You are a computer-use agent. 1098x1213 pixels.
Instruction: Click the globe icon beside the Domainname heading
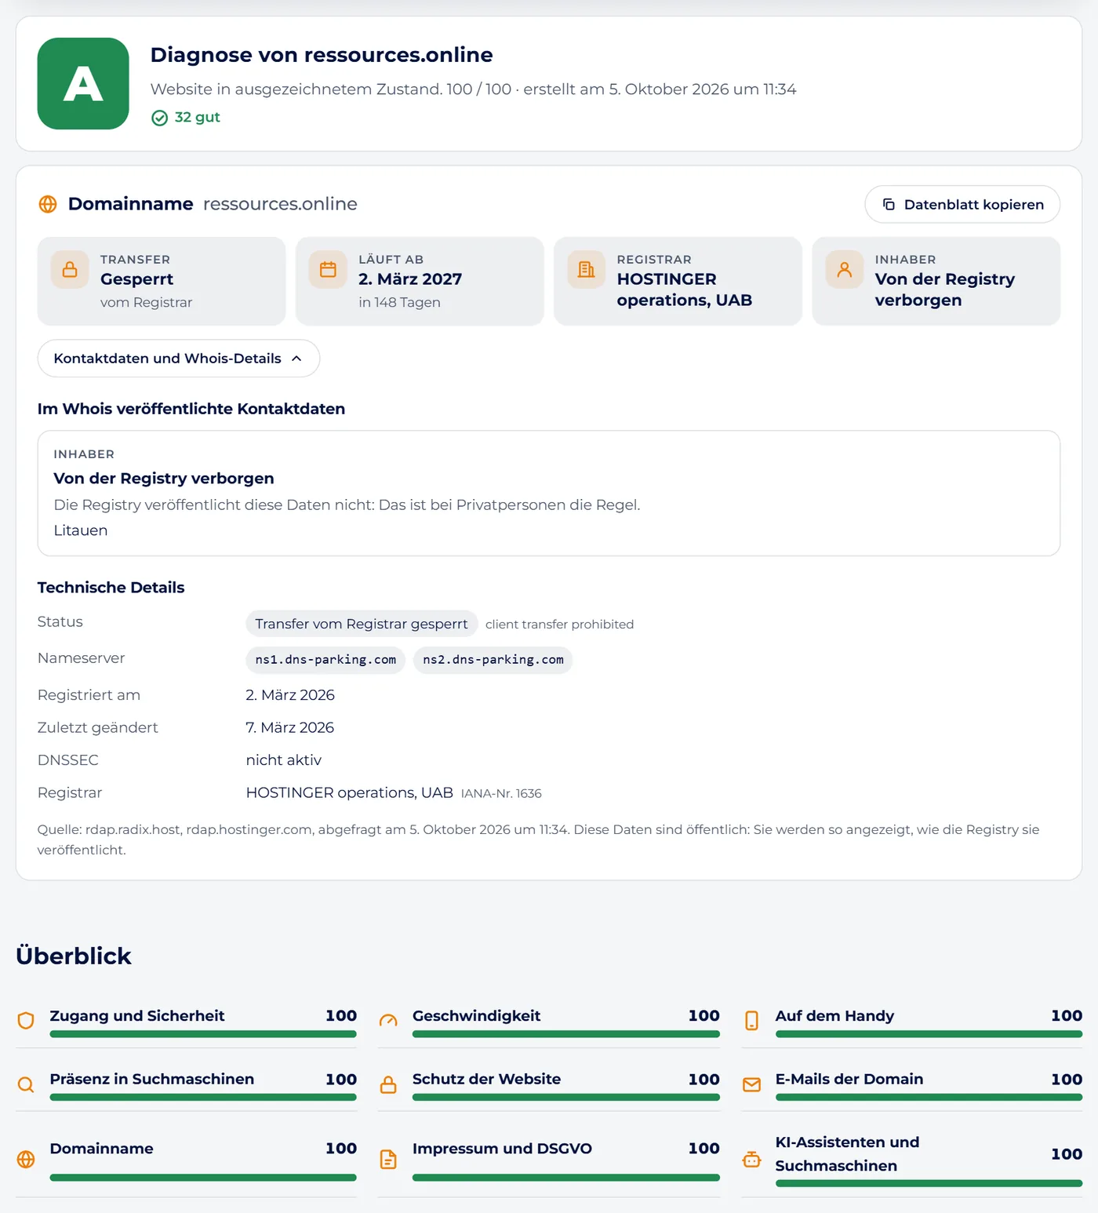[x=48, y=204]
